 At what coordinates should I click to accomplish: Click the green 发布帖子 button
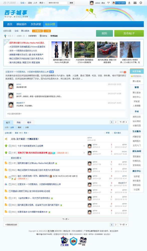[x=129, y=33]
